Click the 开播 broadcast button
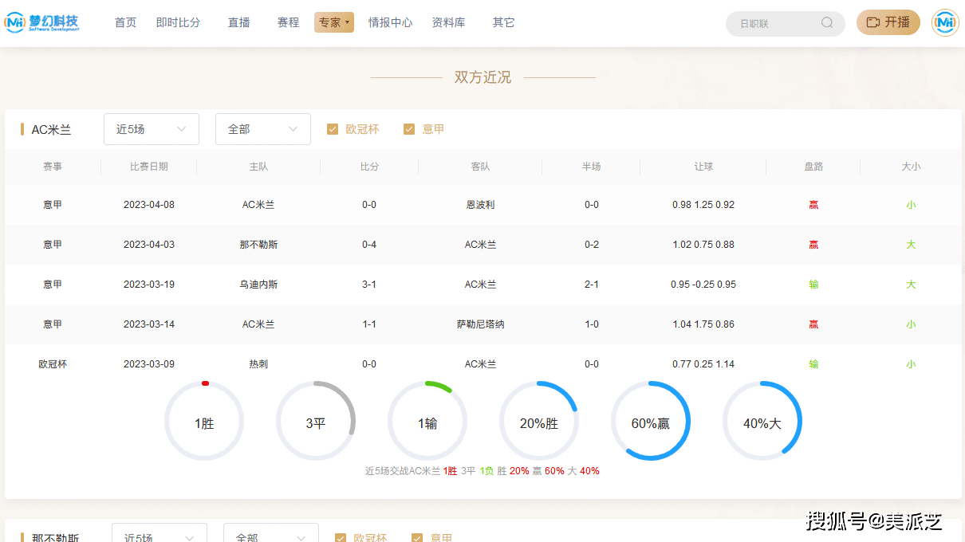Screen dimensions: 965x542 click(888, 23)
